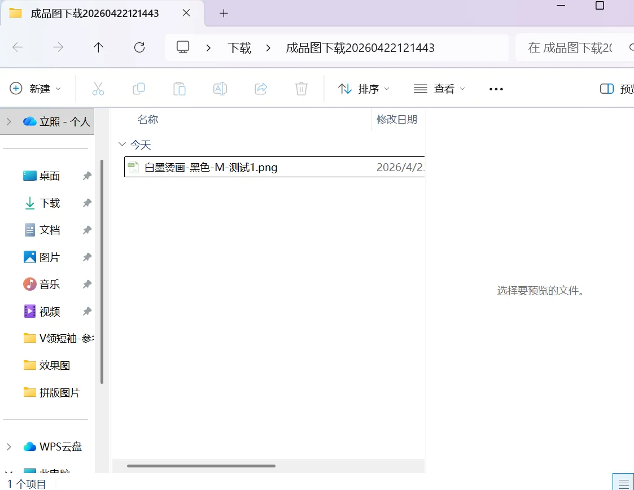
Task: Click the horizontal scrollbar of the file list
Action: click(201, 466)
